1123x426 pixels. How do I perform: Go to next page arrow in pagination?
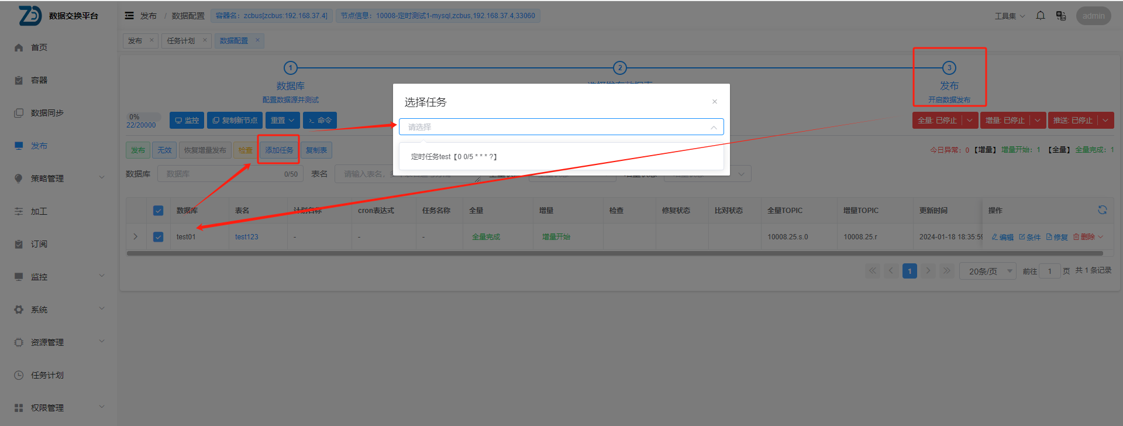click(928, 271)
